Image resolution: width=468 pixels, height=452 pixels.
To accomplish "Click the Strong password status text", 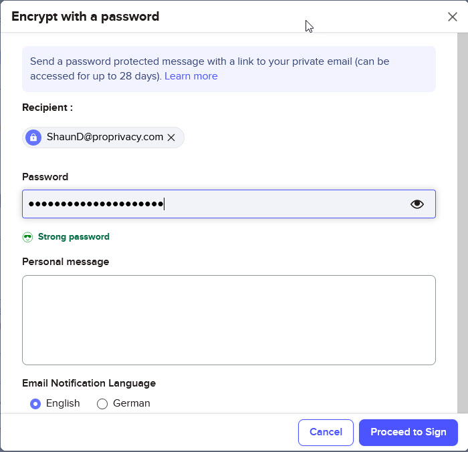I will [74, 237].
